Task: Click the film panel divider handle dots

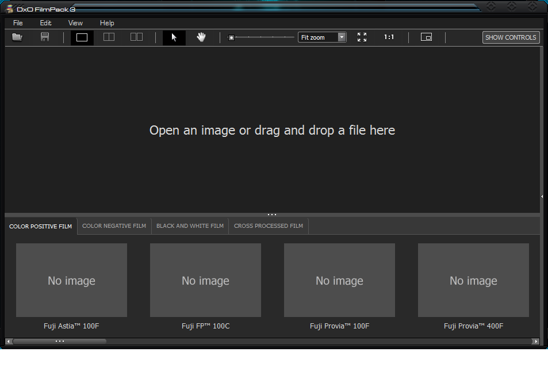Action: [x=272, y=215]
